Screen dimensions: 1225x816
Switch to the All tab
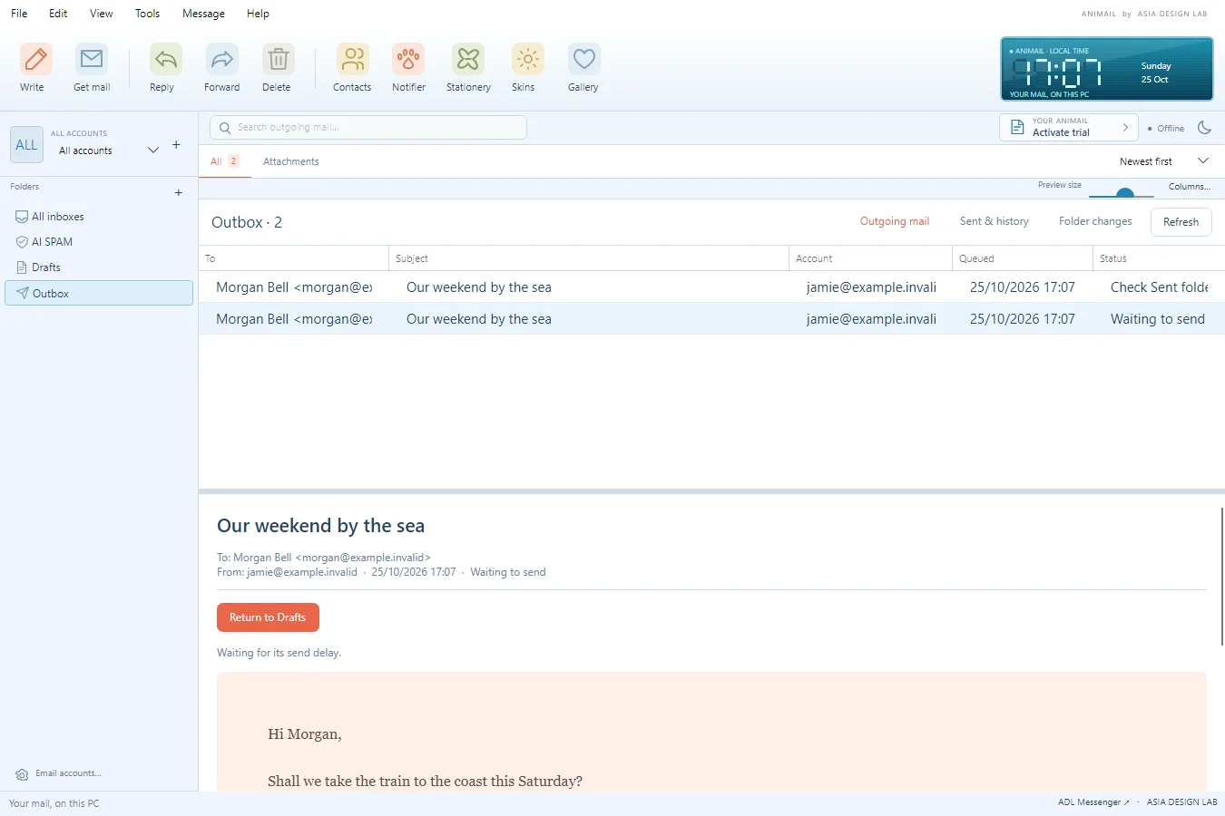[225, 161]
